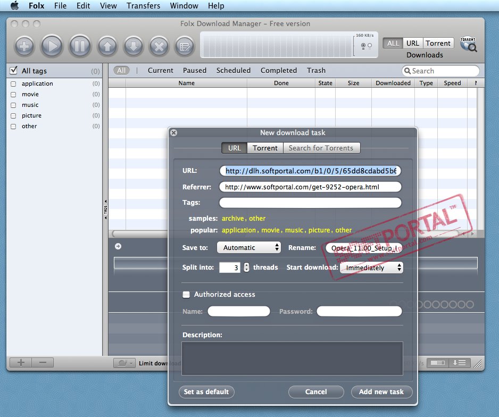Screen dimensions: 499x417
Task: Click into the URL input field
Action: [x=310, y=171]
